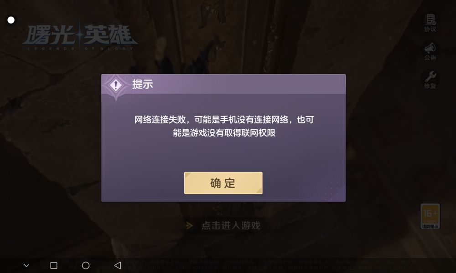456x273 pixels.
Task: Click the 网络连接失败 error message text
Action: [224, 126]
